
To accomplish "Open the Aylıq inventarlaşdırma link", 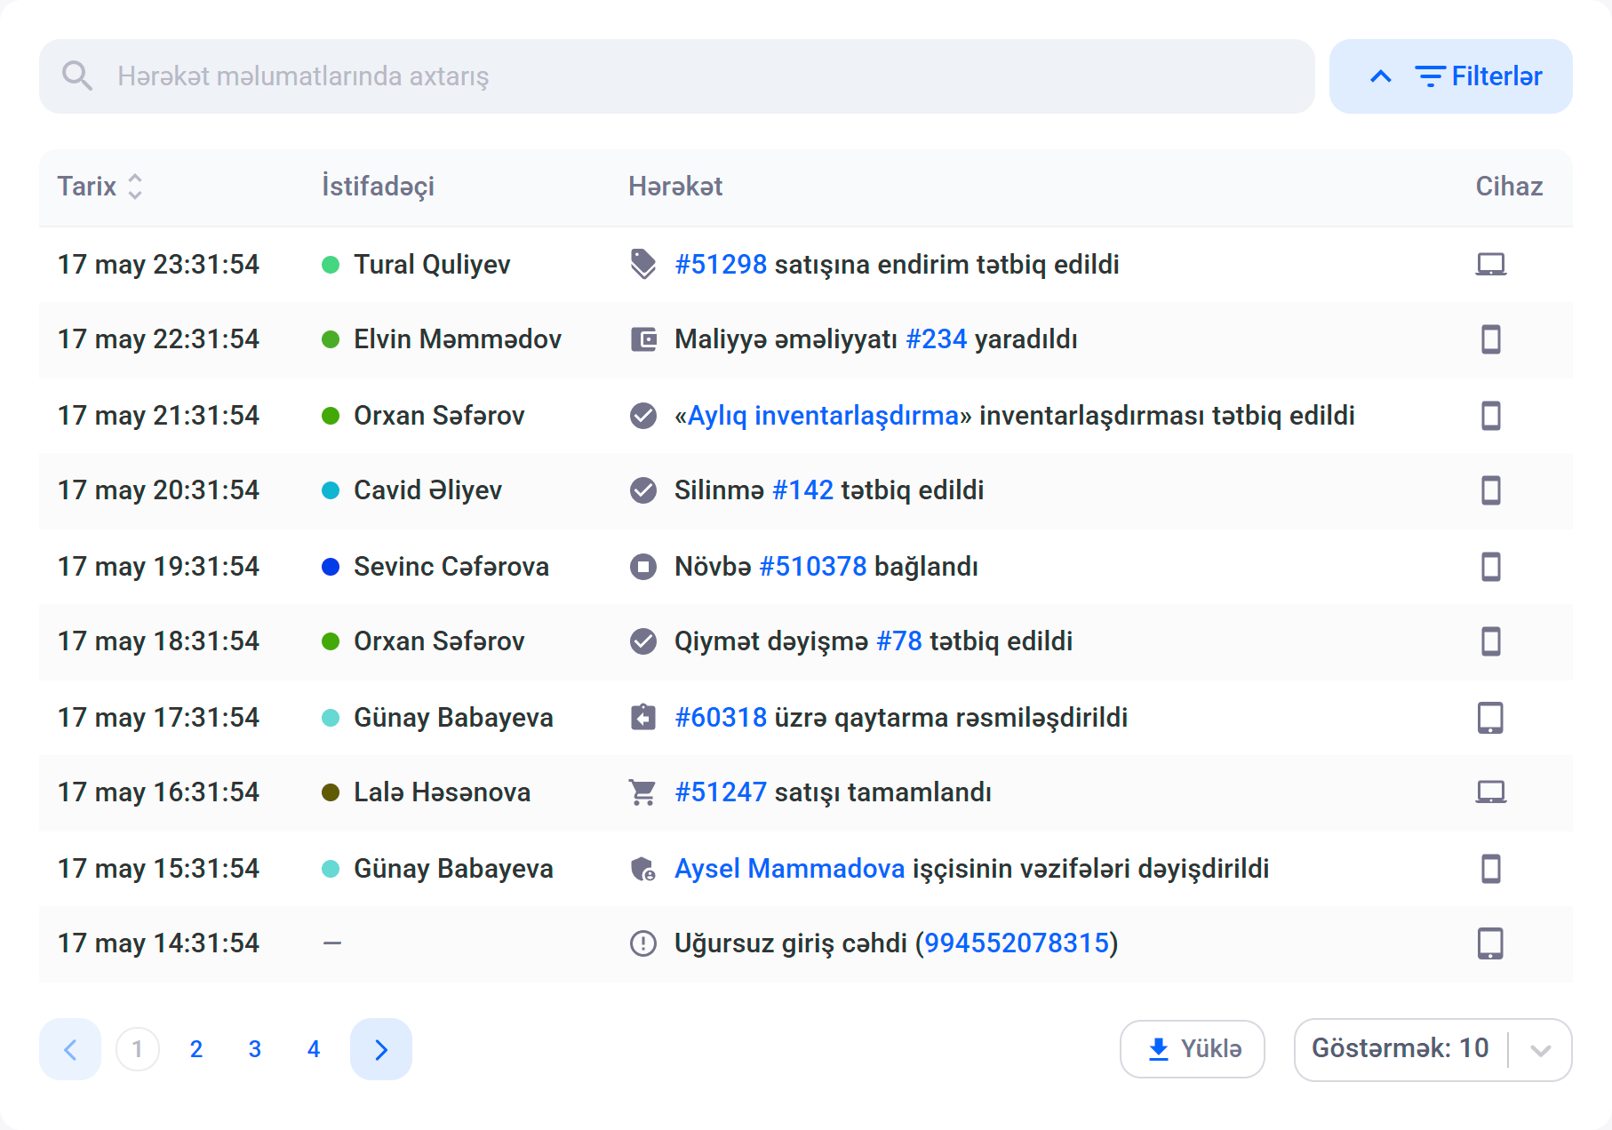I will pyautogui.click(x=824, y=416).
